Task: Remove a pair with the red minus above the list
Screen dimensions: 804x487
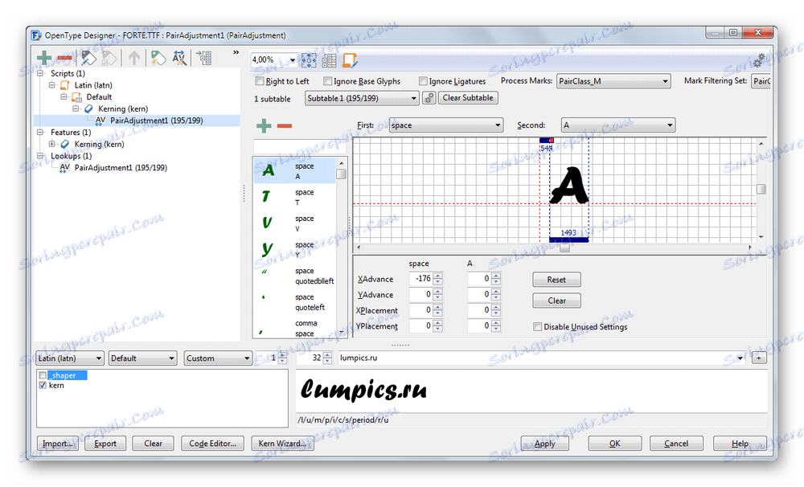Action: [285, 125]
